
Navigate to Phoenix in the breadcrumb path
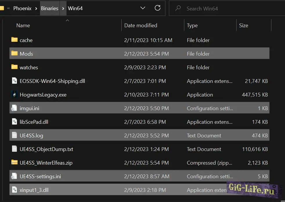click(23, 8)
